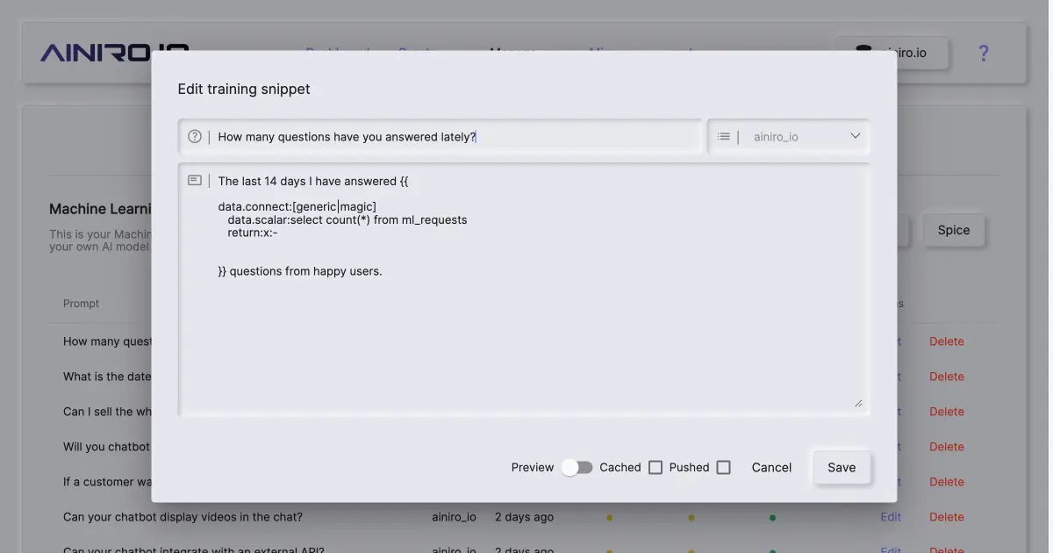This screenshot has height=553, width=1053.
Task: Click the list icon beside ainiro_io
Action: pos(724,137)
